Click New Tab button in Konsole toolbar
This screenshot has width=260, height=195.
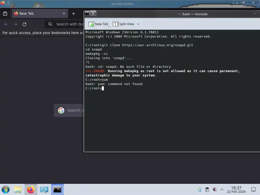click(98, 24)
